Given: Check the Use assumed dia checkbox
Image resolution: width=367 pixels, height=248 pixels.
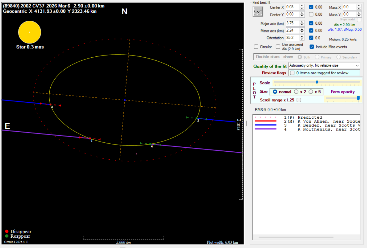Looking at the screenshot, I should pos(278,47).
